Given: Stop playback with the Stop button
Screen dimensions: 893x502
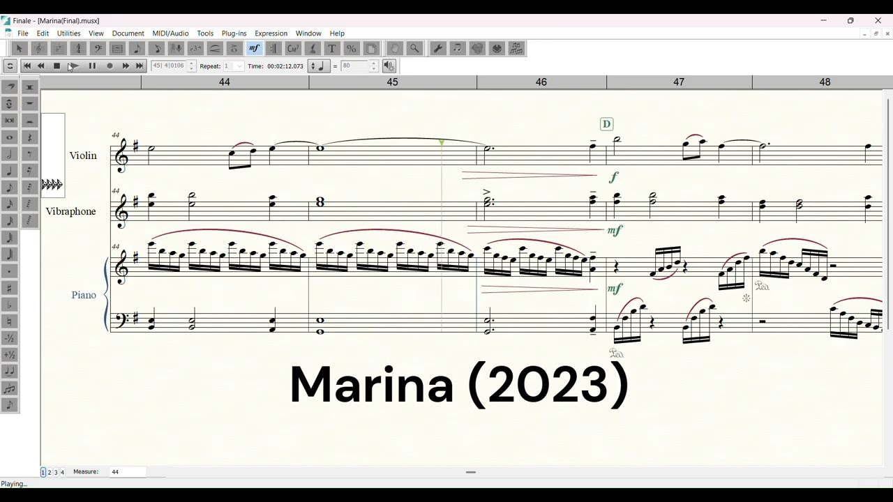Looking at the screenshot, I should click(x=57, y=66).
